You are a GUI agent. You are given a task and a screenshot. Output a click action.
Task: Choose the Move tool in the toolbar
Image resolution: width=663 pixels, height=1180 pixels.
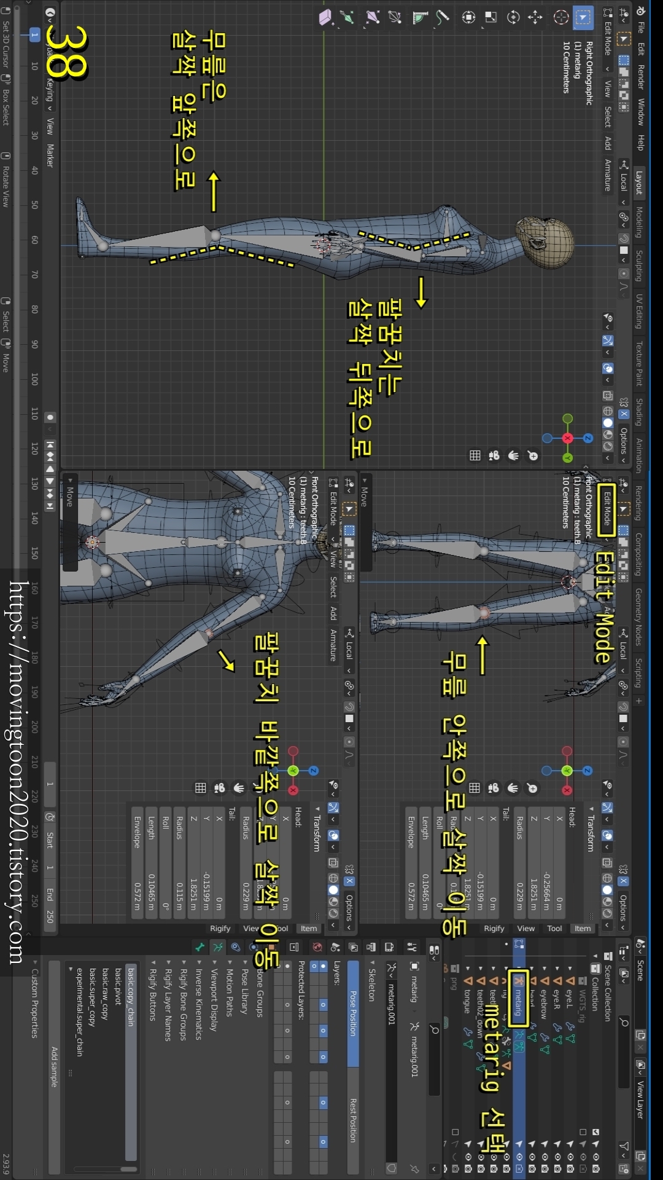[535, 18]
